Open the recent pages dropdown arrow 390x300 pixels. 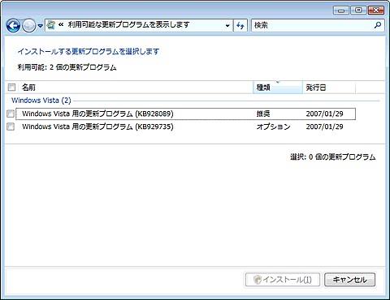pyautogui.click(x=40, y=26)
